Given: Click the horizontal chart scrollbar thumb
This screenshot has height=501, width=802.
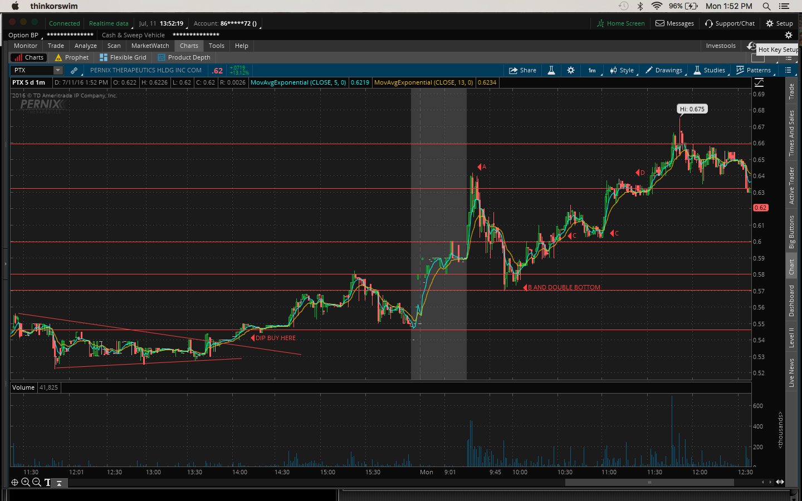Looking at the screenshot, I should pos(649,483).
